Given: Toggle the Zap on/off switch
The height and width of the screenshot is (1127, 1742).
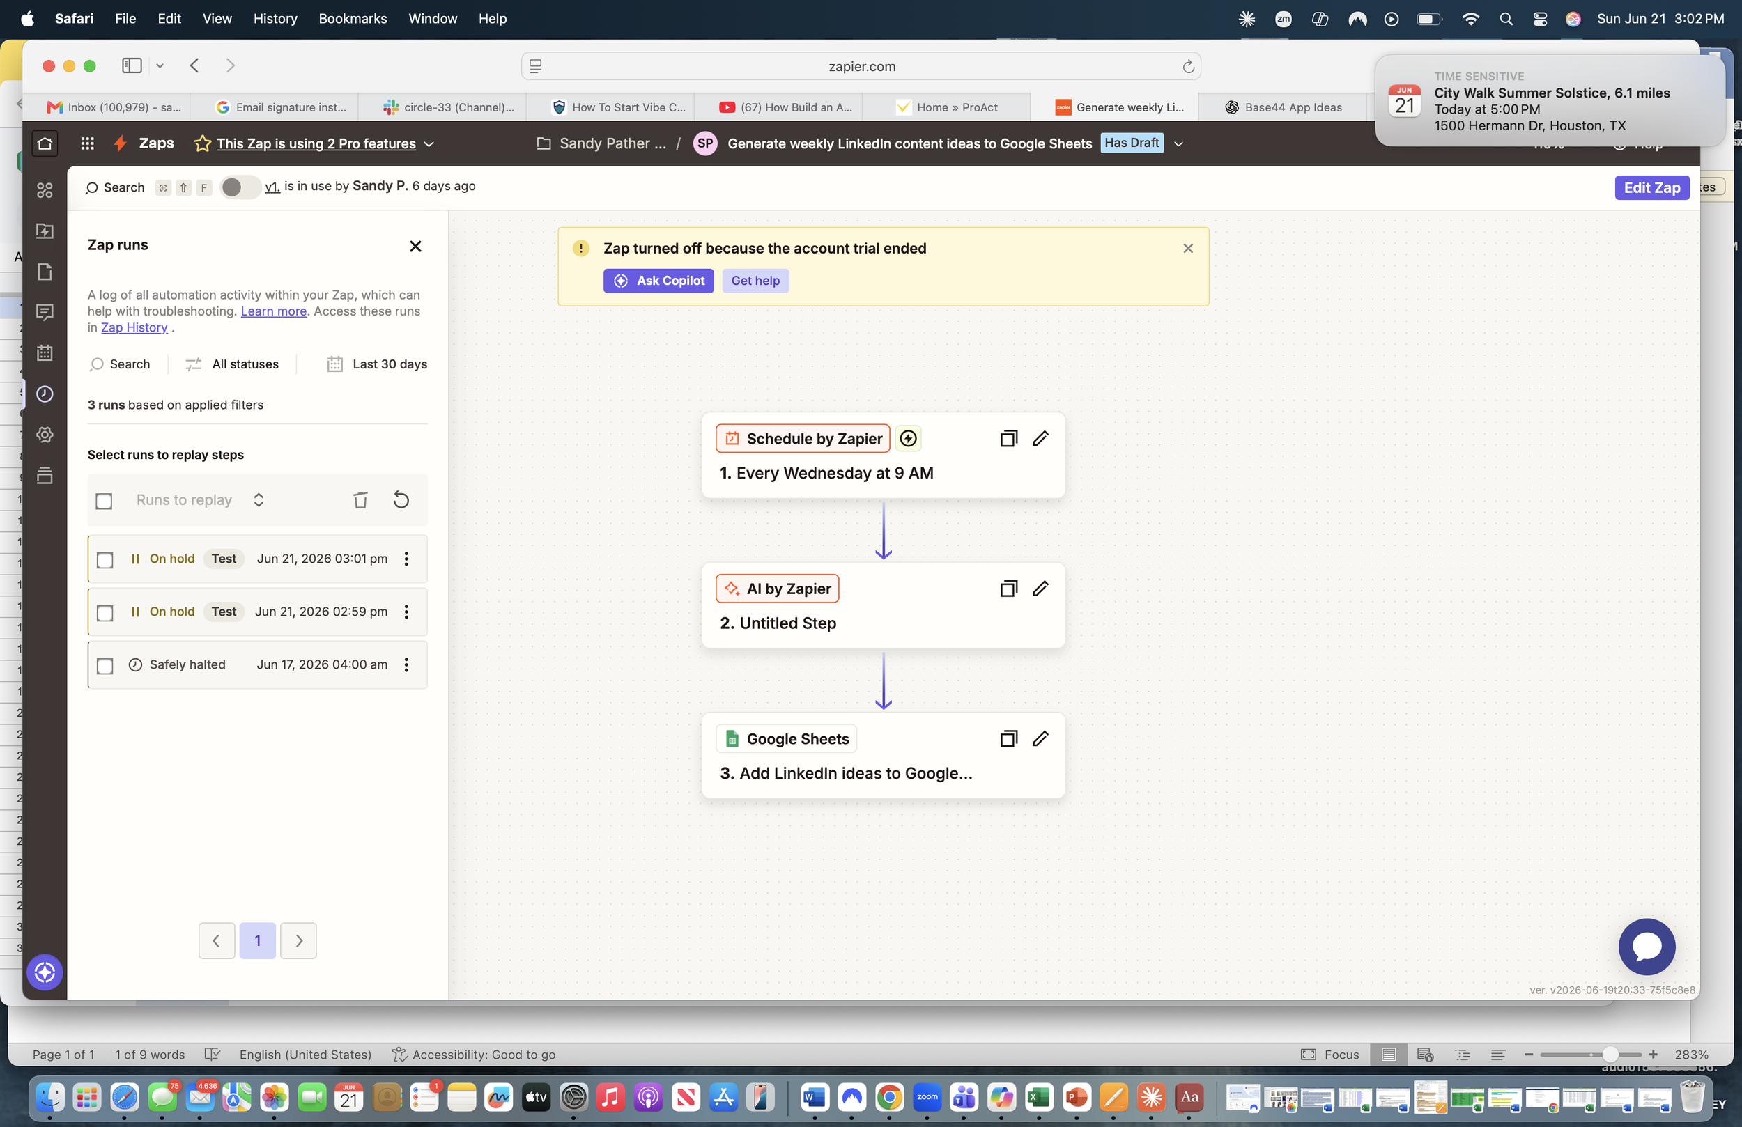Looking at the screenshot, I should (x=240, y=187).
